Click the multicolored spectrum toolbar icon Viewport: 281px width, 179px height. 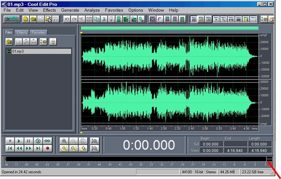[246, 19]
